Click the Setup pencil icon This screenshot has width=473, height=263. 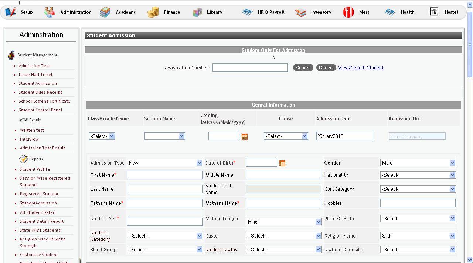11,12
